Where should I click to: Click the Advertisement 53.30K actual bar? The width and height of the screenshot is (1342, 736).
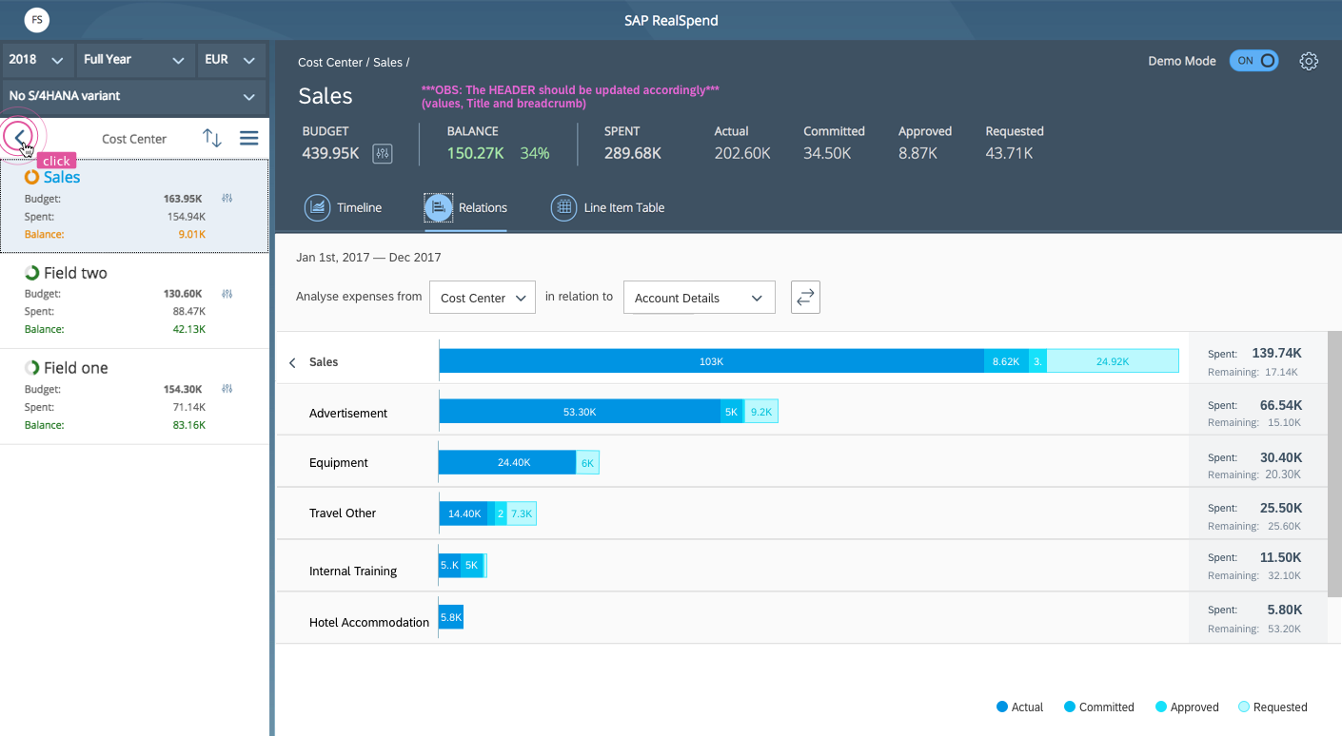580,412
